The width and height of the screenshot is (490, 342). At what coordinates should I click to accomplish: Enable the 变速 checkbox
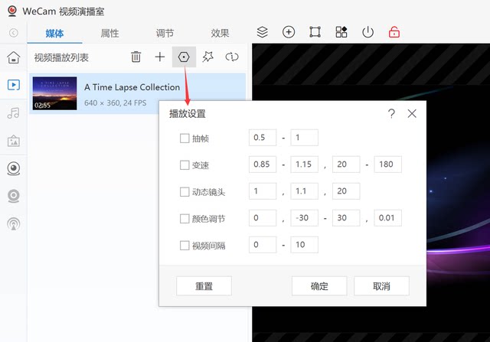185,165
